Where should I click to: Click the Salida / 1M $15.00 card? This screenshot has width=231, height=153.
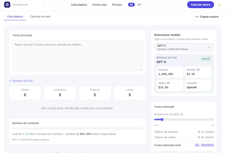click(x=170, y=85)
